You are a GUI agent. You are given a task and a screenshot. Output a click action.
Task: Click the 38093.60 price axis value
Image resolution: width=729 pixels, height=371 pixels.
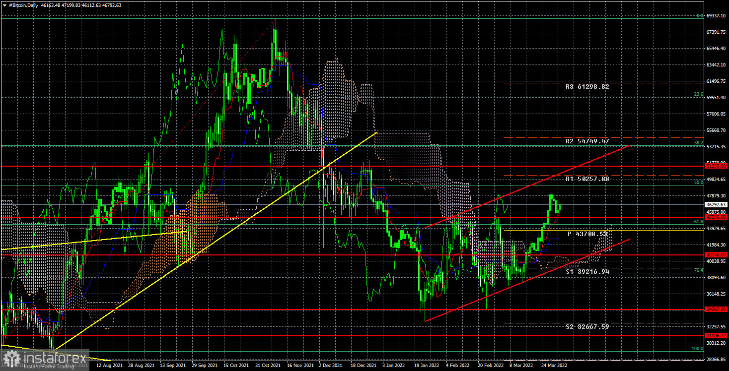click(x=717, y=278)
